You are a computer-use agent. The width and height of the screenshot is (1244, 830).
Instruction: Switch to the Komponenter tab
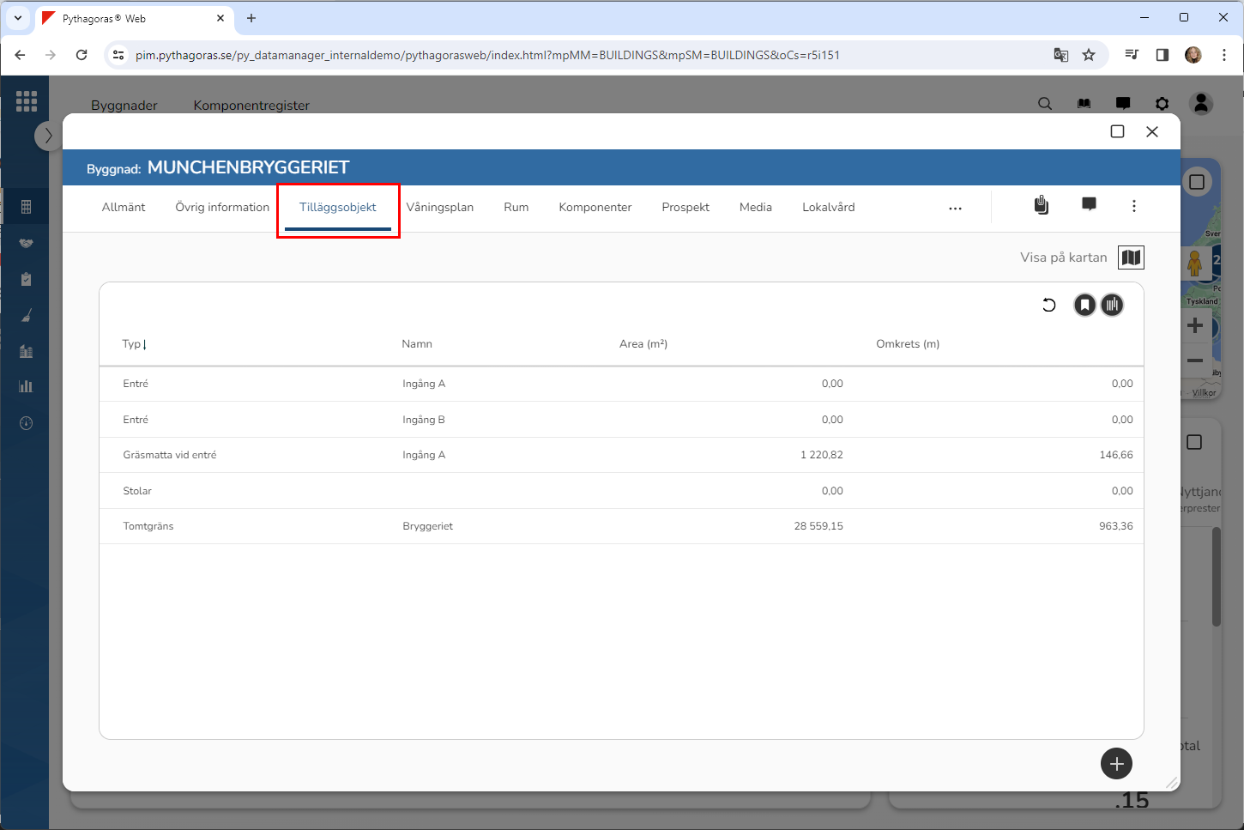pyautogui.click(x=595, y=208)
